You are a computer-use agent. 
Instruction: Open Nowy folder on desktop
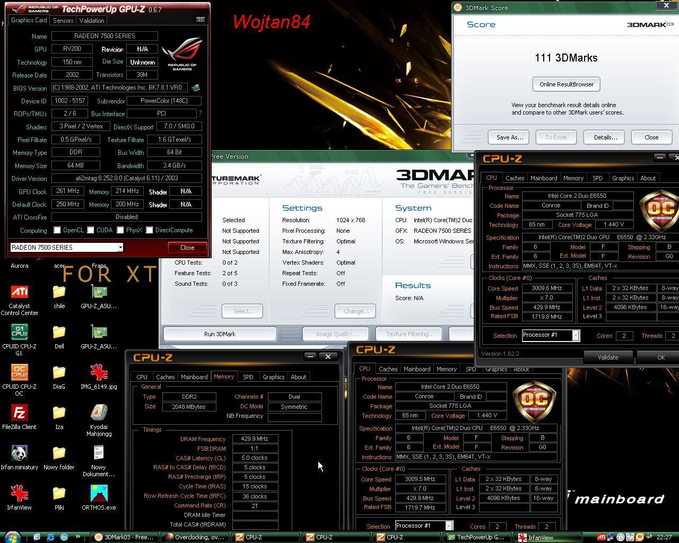tap(59, 458)
